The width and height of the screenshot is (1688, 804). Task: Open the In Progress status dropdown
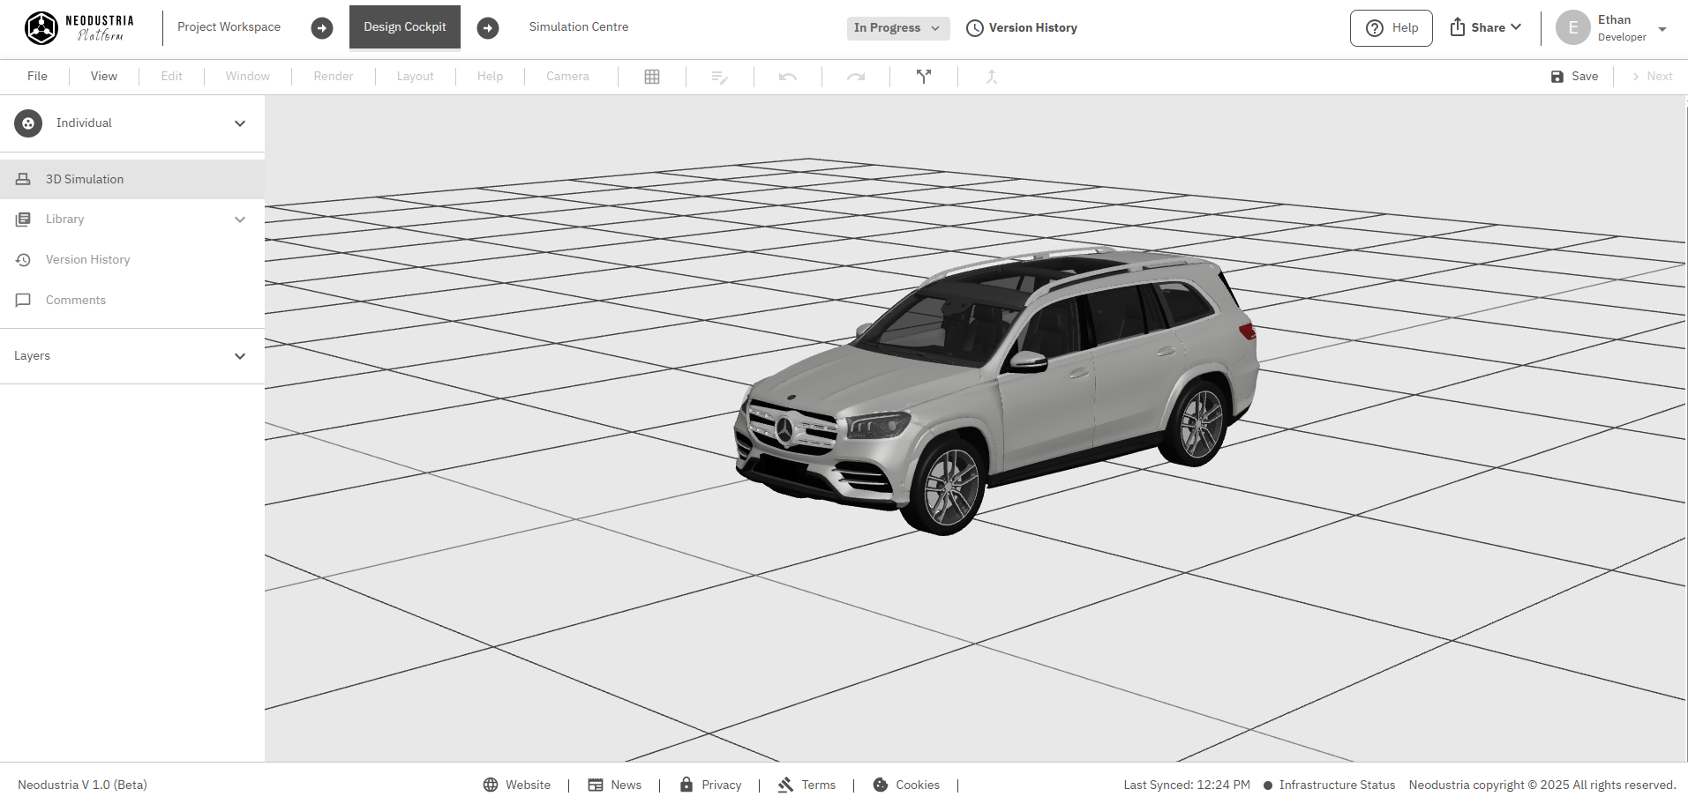897,27
